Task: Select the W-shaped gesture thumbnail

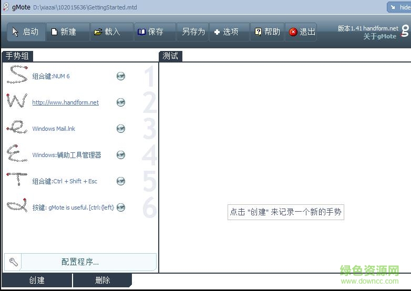Action: click(x=17, y=101)
